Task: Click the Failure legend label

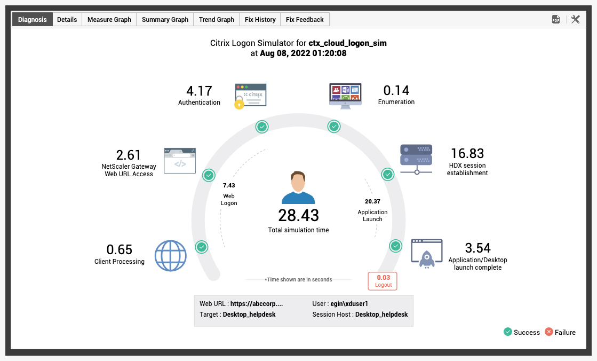Action: (565, 332)
